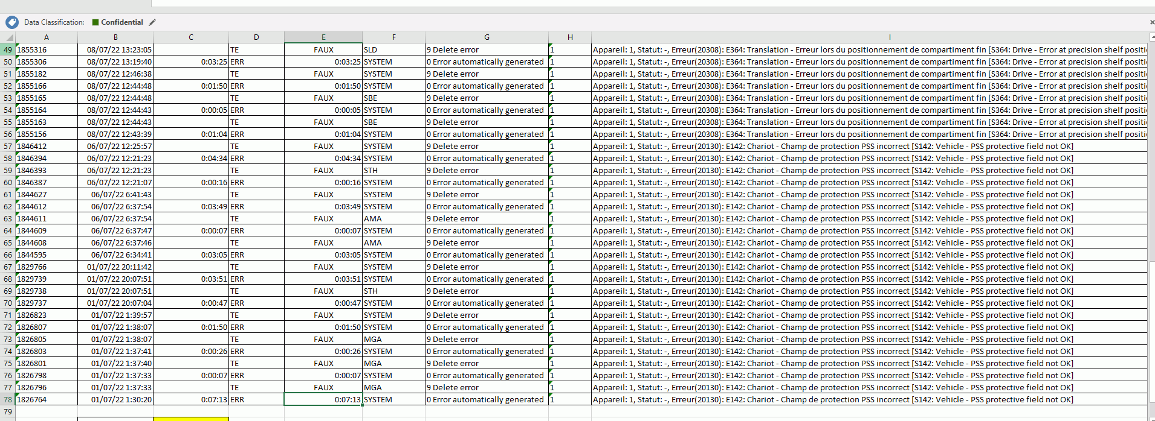Select row 49 header
The image size is (1155, 421).
(8, 49)
